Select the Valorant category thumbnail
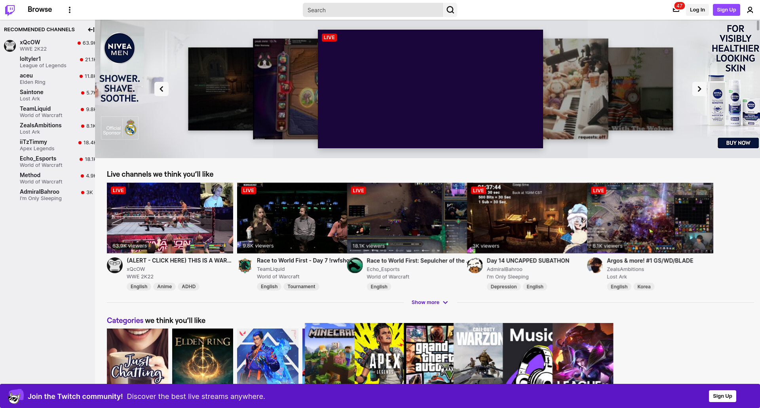760x408 pixels. pos(268,356)
